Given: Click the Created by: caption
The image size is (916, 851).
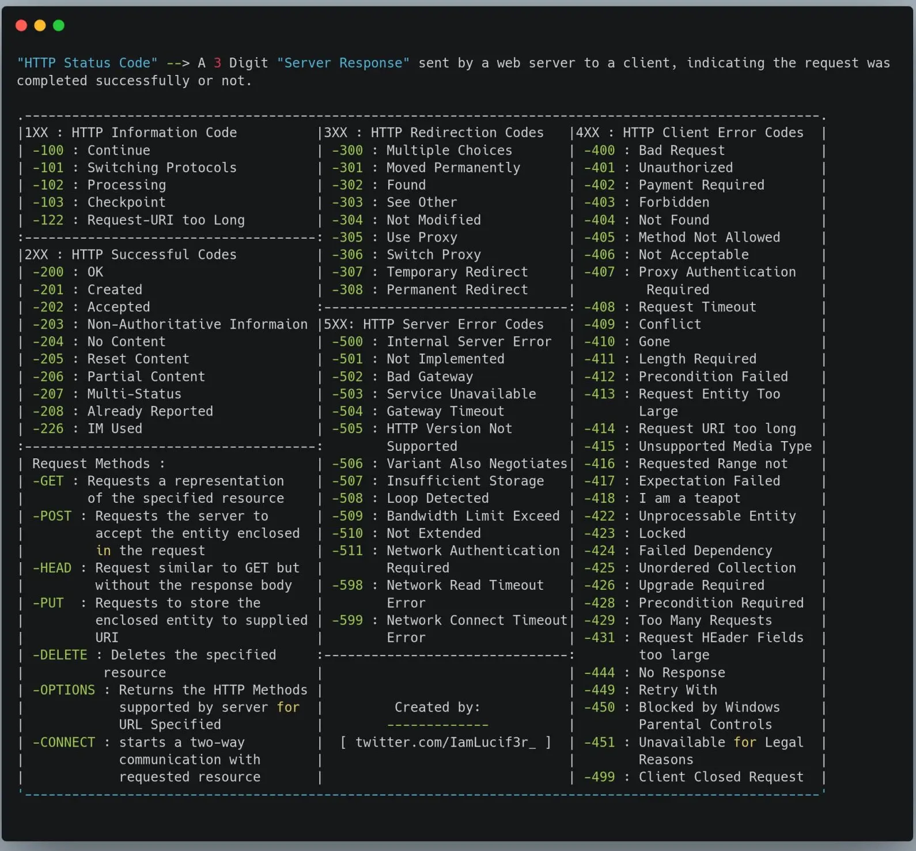Looking at the screenshot, I should point(437,707).
